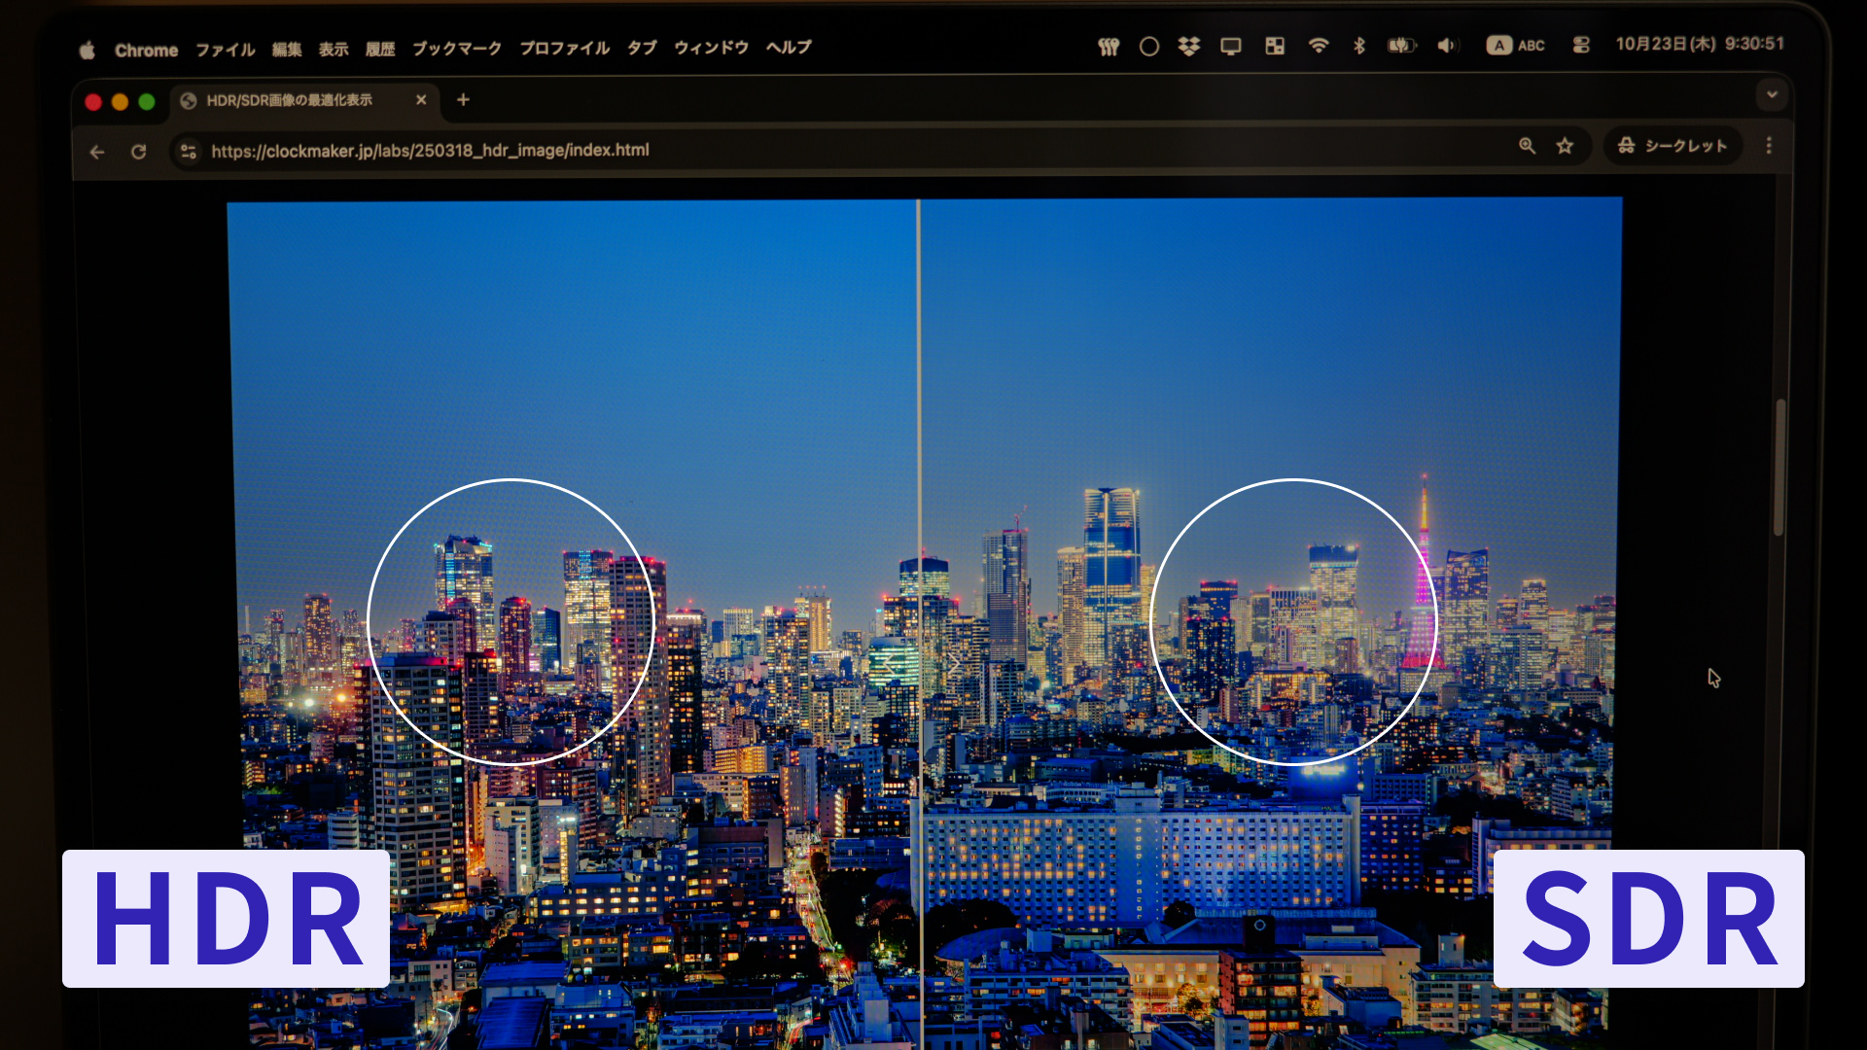The width and height of the screenshot is (1867, 1050).
Task: Open the Apple menu
Action: pyautogui.click(x=88, y=50)
